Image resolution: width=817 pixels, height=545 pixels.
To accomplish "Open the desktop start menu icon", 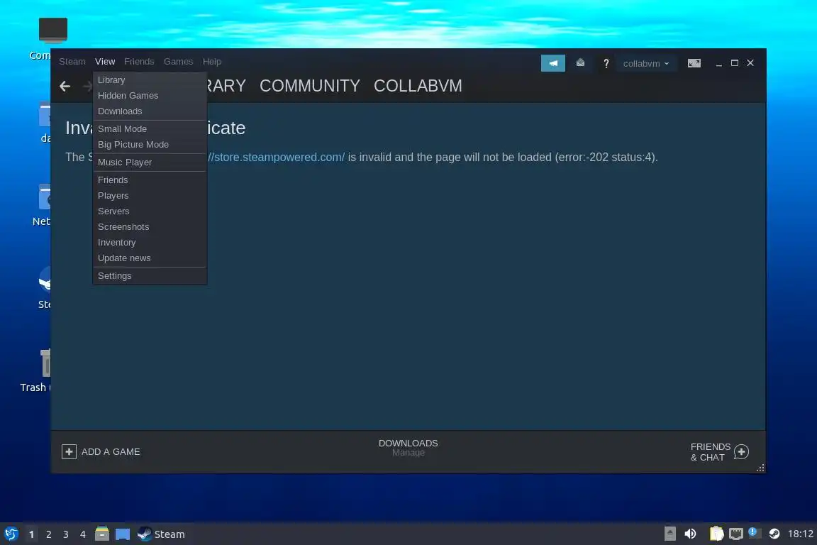I will tap(11, 534).
